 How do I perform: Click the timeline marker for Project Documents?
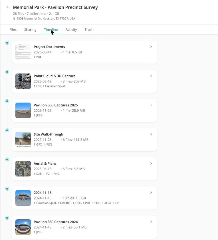coord(7,43)
